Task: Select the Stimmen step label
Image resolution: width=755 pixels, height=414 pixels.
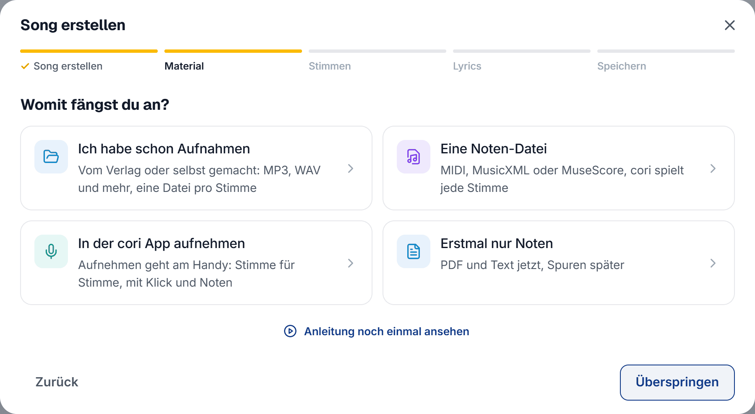Action: pyautogui.click(x=330, y=66)
